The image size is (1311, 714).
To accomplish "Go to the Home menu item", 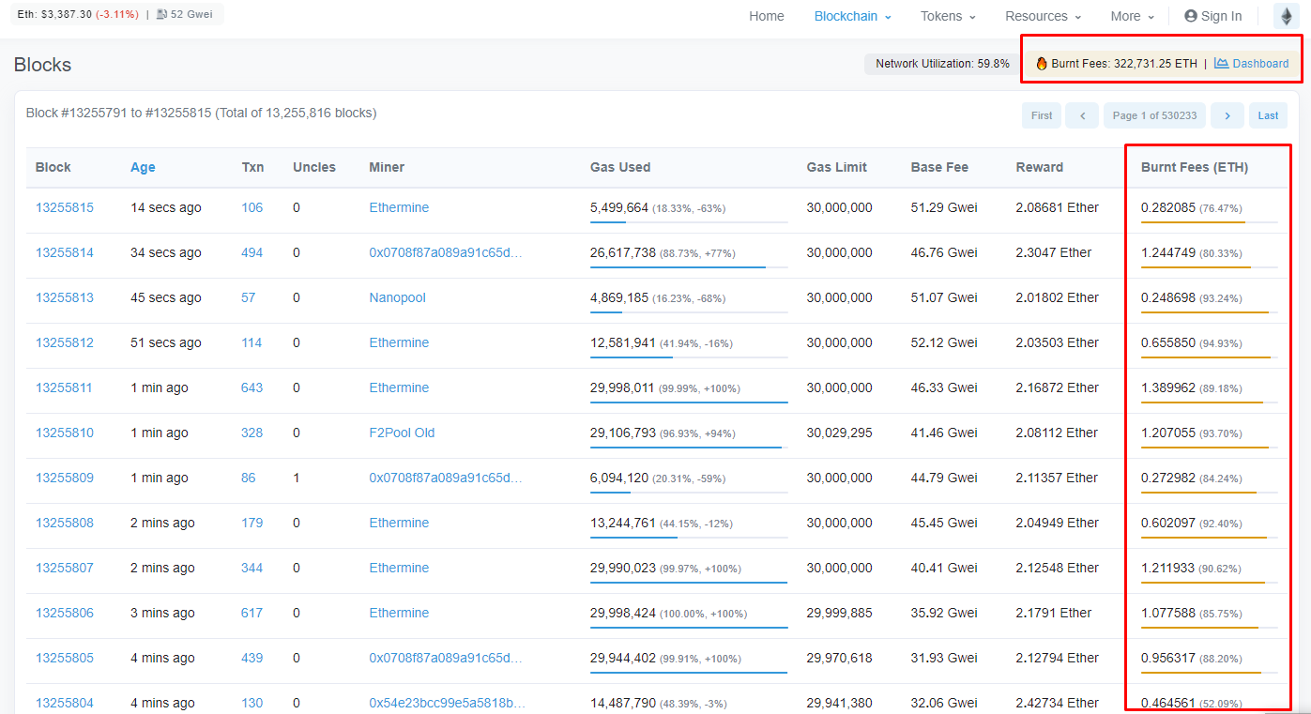I will point(767,16).
